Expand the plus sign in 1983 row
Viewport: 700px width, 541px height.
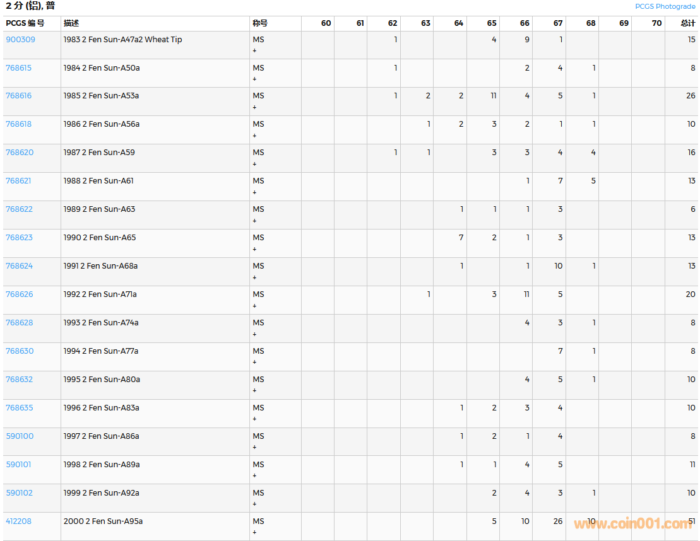click(255, 50)
